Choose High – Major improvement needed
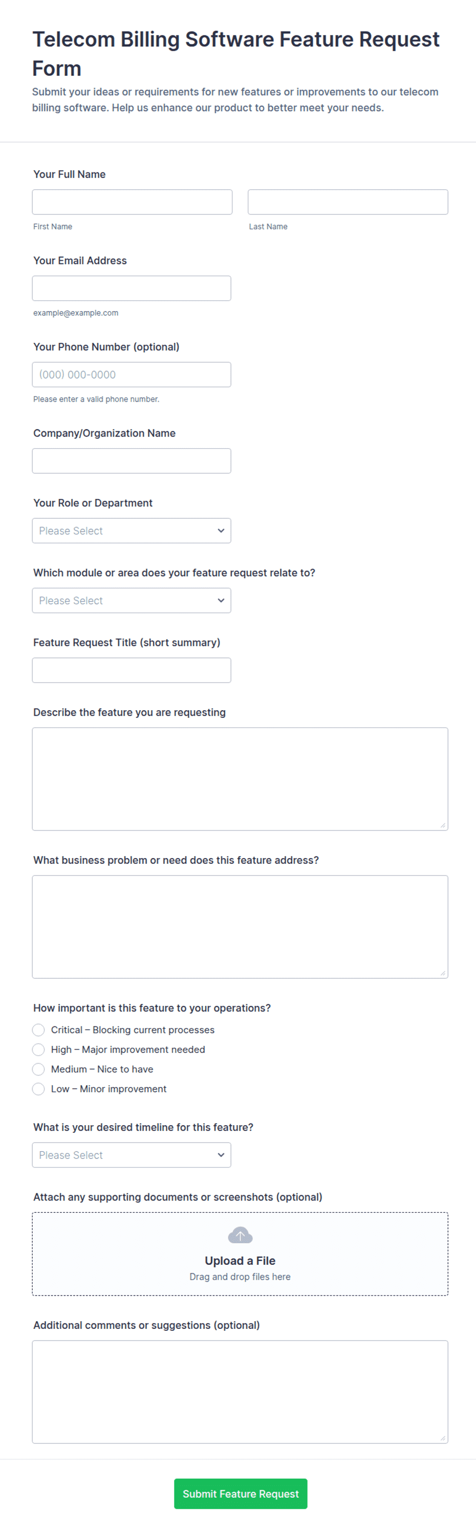 pyautogui.click(x=39, y=1049)
